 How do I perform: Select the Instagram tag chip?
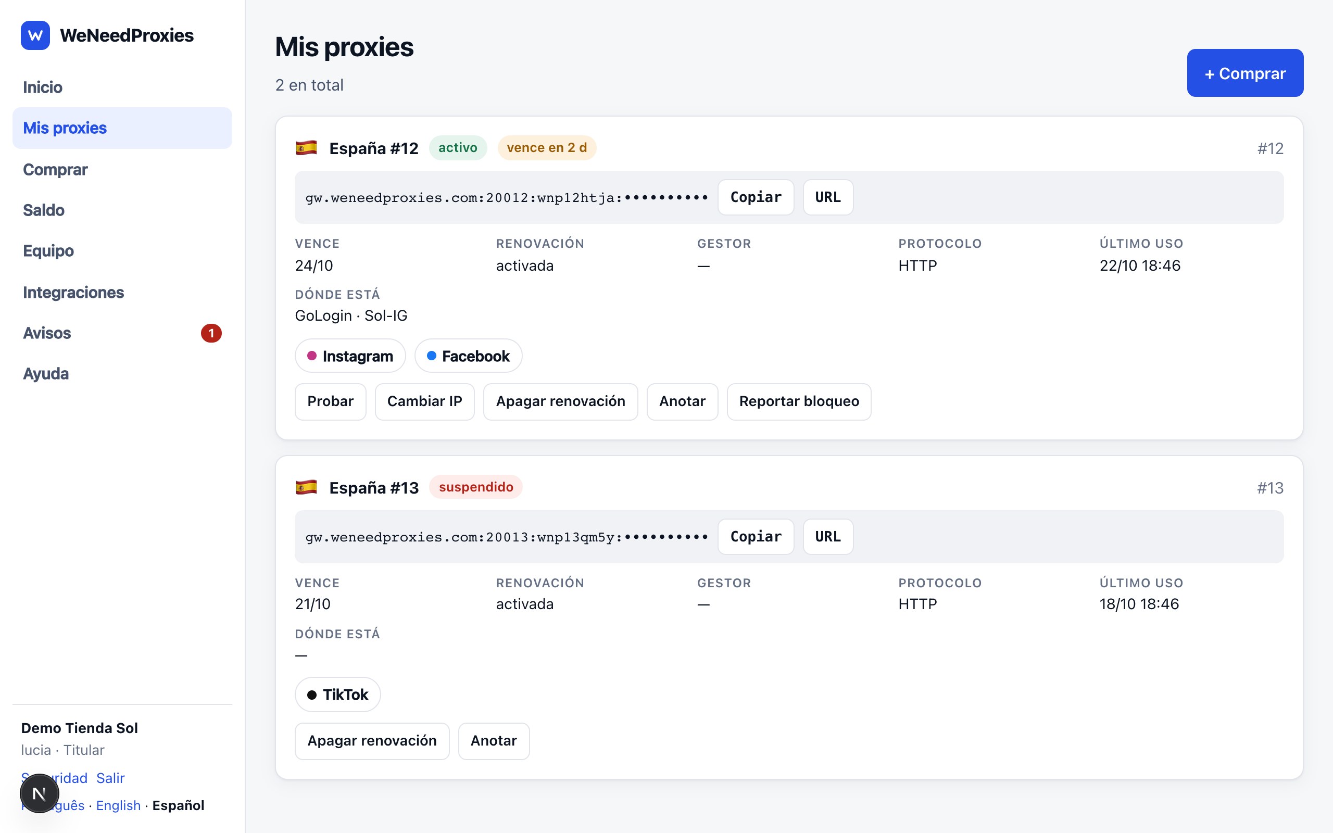pyautogui.click(x=350, y=356)
